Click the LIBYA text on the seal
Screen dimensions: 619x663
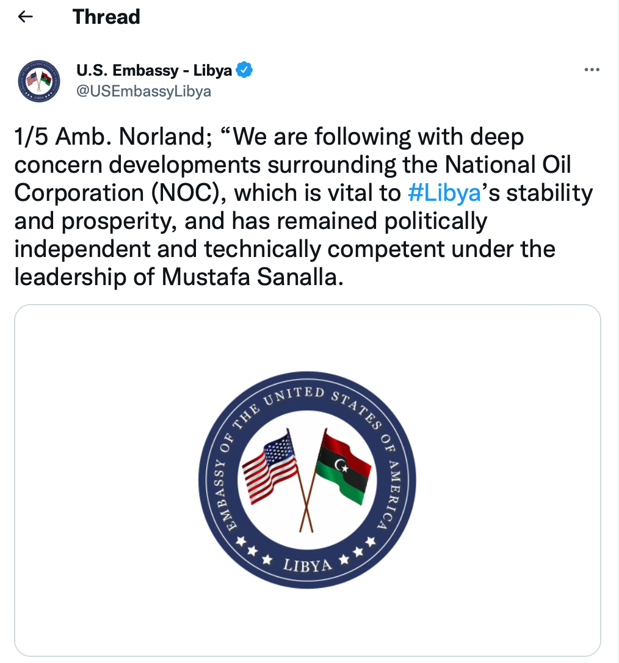[306, 565]
